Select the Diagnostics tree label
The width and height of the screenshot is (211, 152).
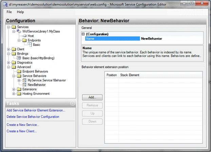[25, 62]
